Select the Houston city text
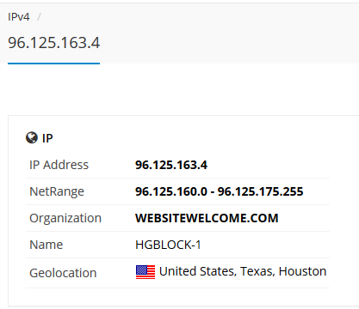The width and height of the screenshot is (359, 309). pyautogui.click(x=303, y=271)
